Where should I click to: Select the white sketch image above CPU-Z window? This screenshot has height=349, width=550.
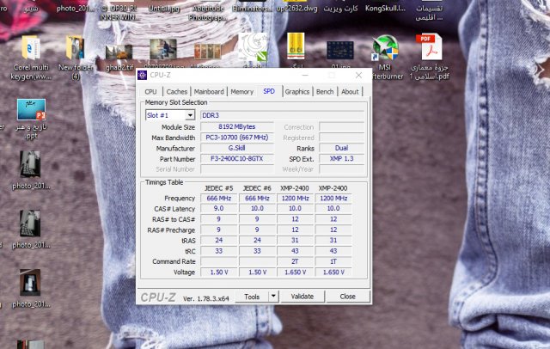pos(253,47)
